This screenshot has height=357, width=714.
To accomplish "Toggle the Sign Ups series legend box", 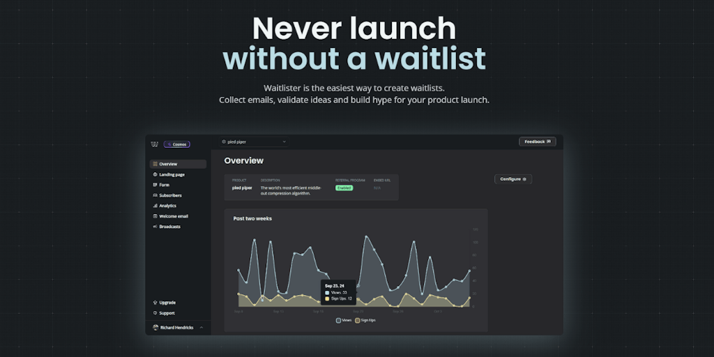I will [358, 320].
